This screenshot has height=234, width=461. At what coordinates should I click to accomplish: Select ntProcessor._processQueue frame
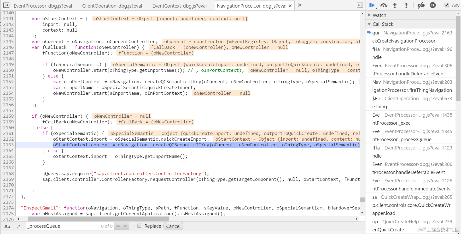pyautogui.click(x=411, y=135)
